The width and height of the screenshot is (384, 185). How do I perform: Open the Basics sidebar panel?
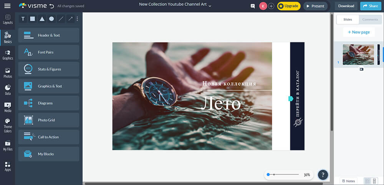[8, 38]
